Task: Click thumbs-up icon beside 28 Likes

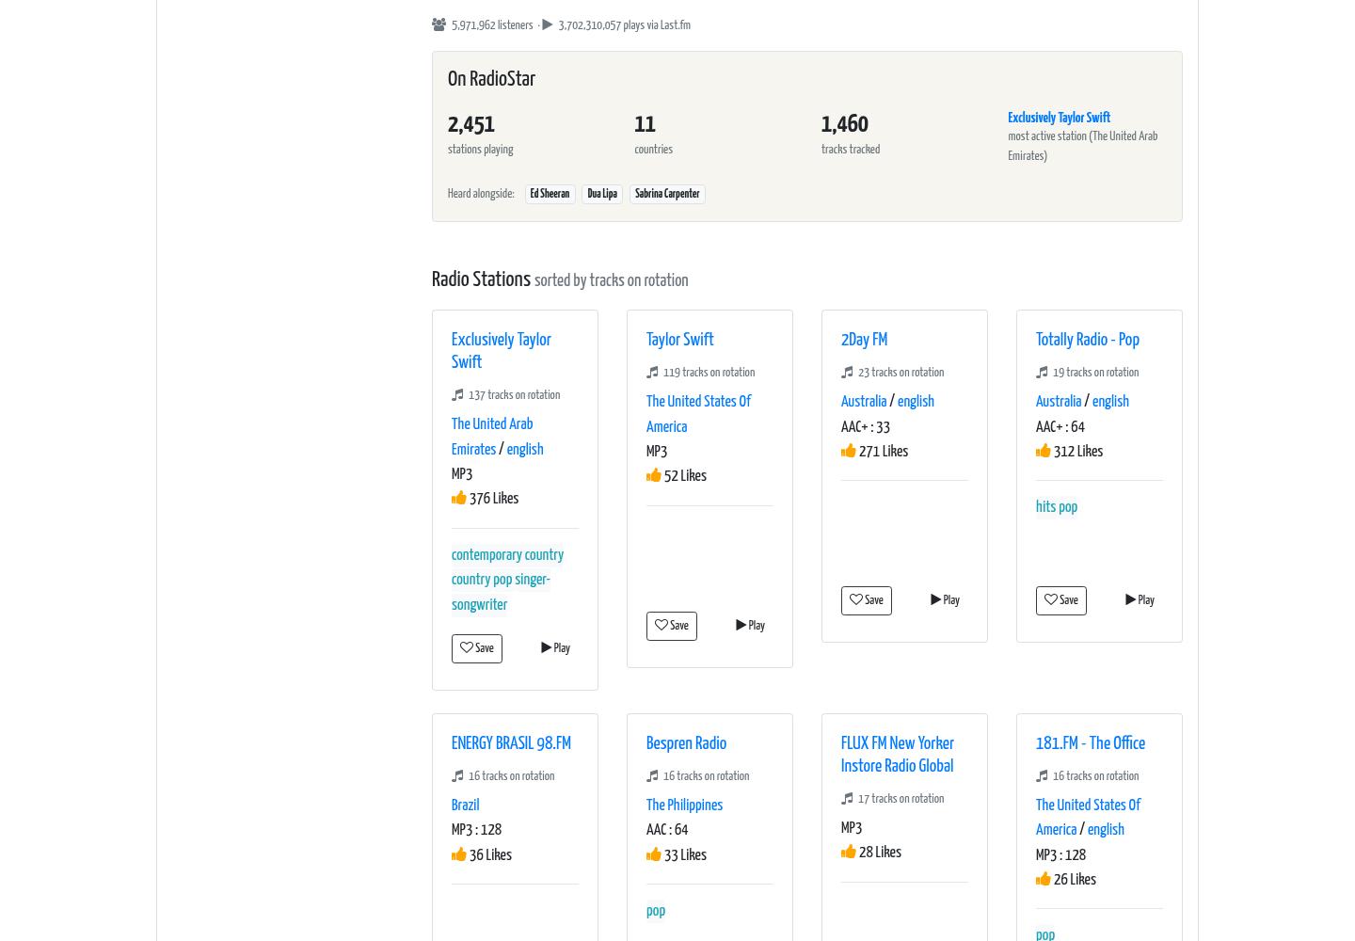Action: click(849, 852)
